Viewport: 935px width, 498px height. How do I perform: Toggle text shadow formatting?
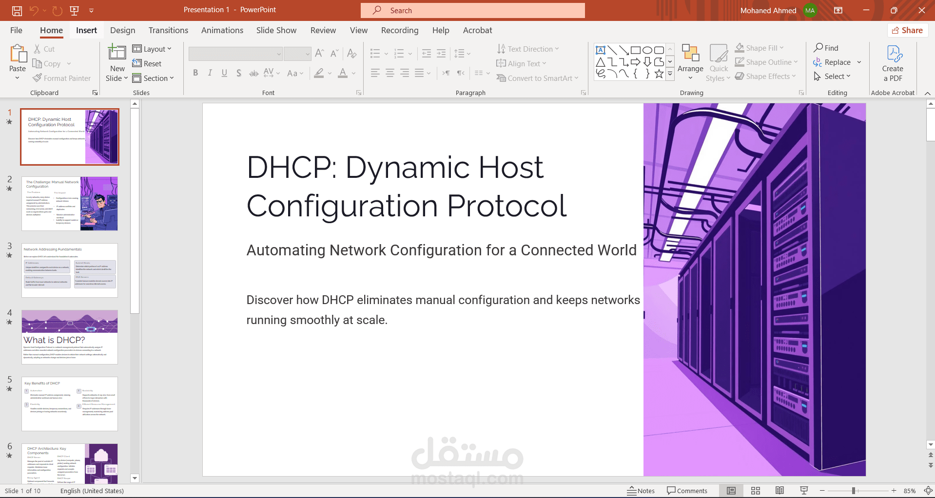239,73
